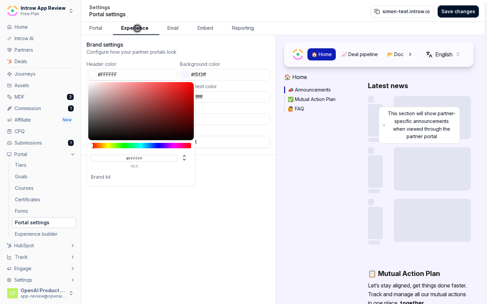This screenshot has height=304, width=487.
Task: Open Forms under Portal
Action: [21, 211]
